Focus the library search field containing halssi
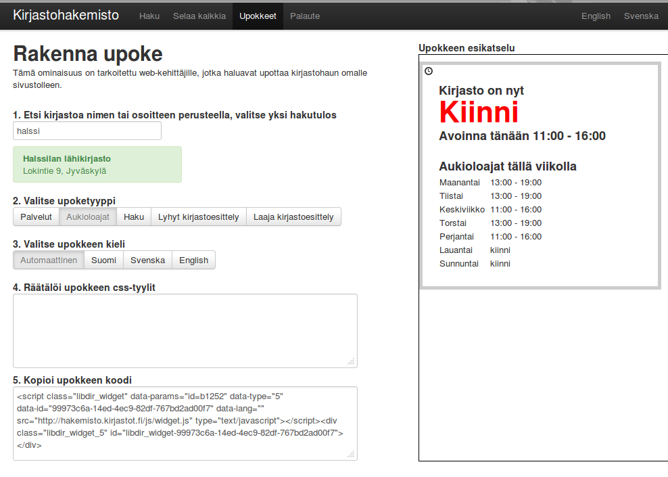Screen dimensions: 668x477 [87, 131]
